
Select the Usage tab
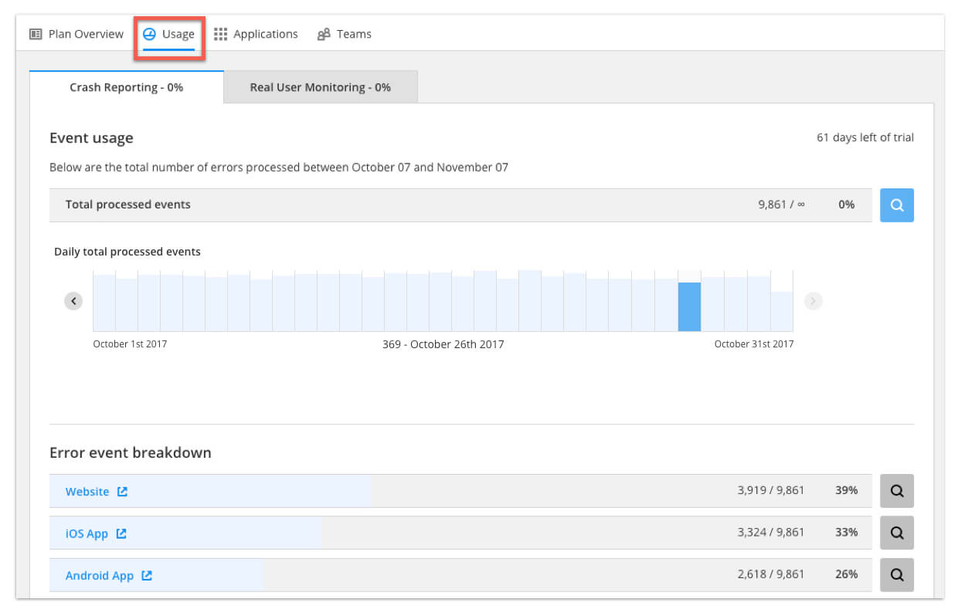click(x=169, y=34)
